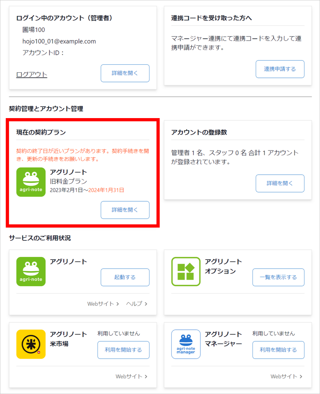Click the 旧料金プラン plan name
The image size is (320, 394).
click(x=68, y=181)
